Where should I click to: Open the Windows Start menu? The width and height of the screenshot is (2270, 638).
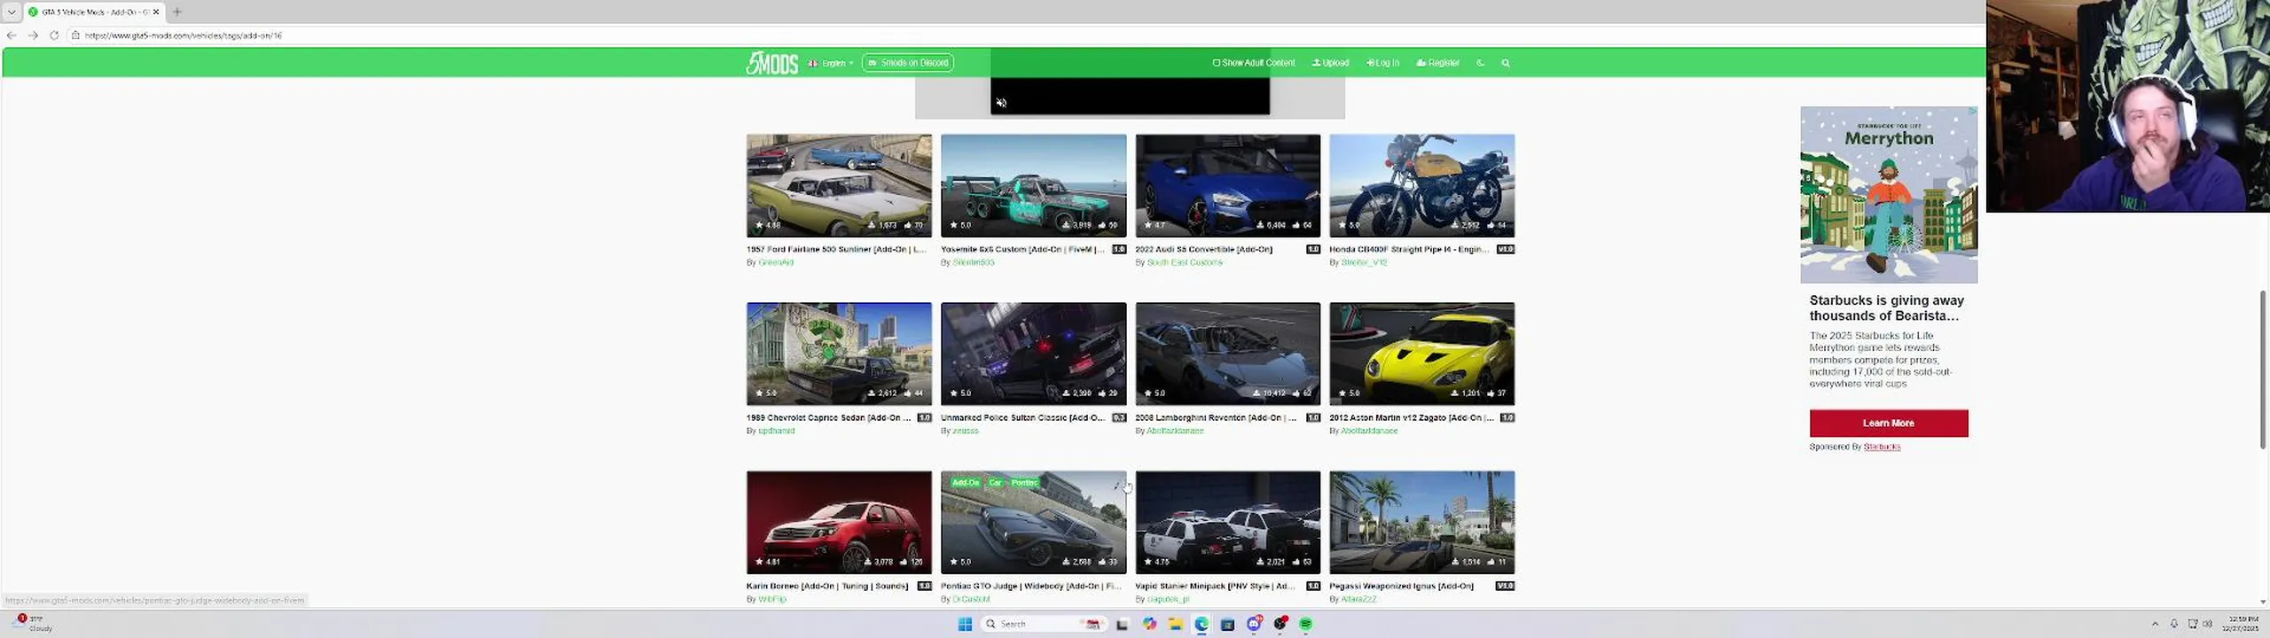point(965,624)
